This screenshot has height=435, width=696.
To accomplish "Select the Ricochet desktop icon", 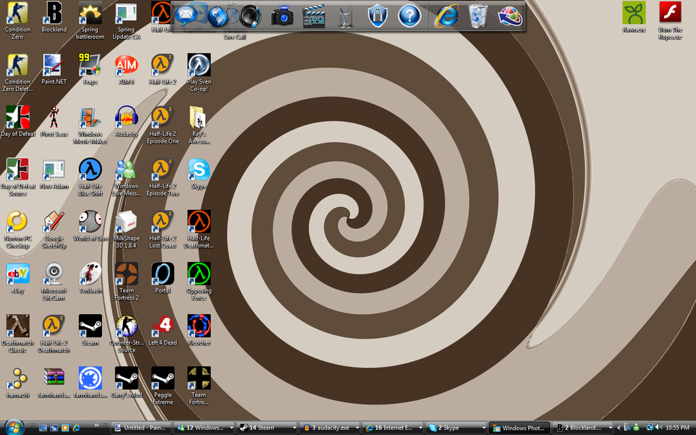I will (x=199, y=330).
